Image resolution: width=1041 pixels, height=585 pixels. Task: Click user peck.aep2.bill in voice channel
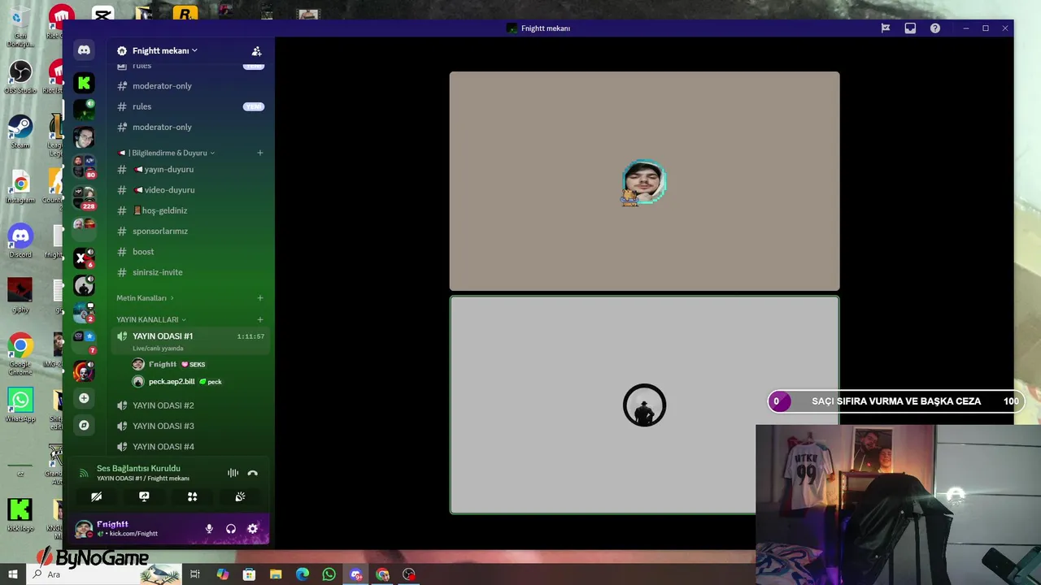198,382
